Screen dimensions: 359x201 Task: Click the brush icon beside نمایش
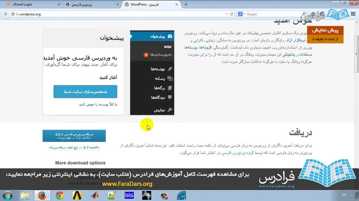(170, 110)
